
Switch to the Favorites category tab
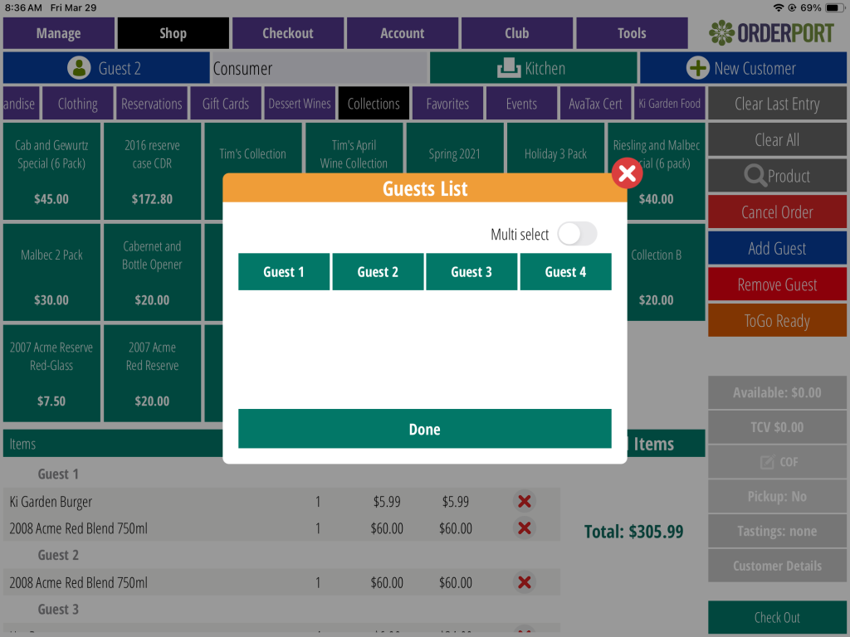click(x=447, y=104)
